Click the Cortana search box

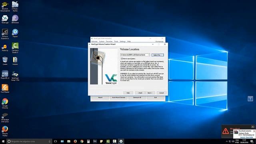coord(29,141)
